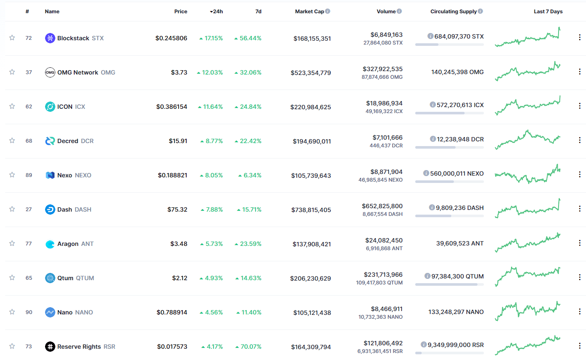Click the OMG Network coin logo
Viewport: 586px width, 359px height.
(50, 72)
